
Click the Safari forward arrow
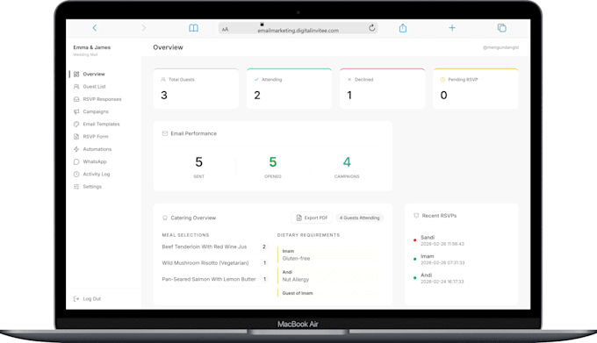click(x=143, y=28)
